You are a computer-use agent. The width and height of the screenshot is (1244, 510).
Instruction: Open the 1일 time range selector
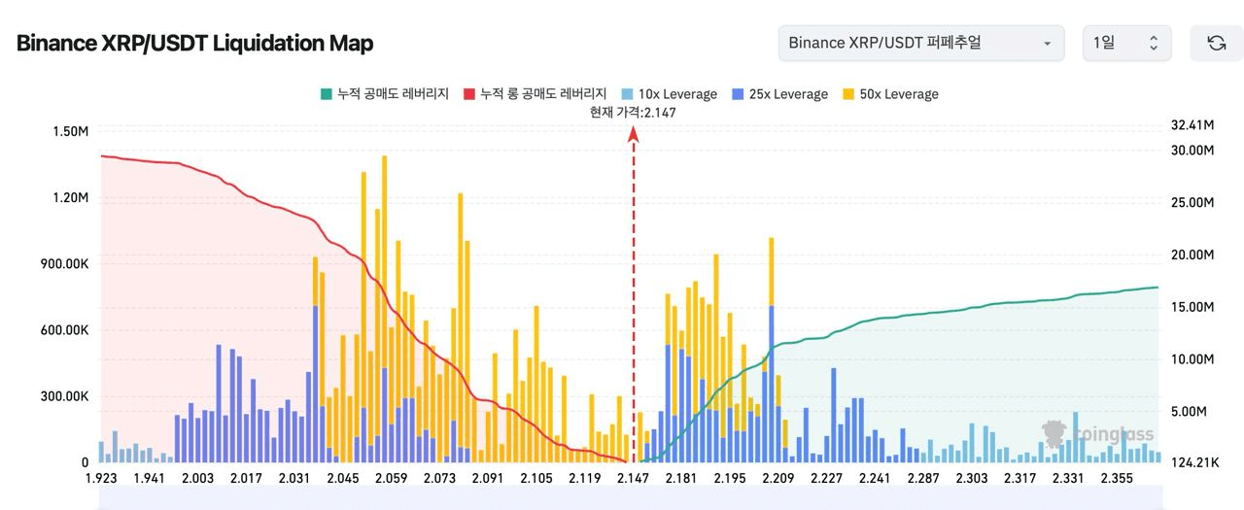(x=1127, y=43)
